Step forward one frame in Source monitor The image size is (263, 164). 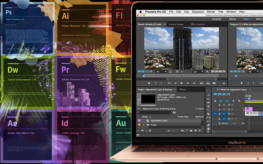point(188,83)
